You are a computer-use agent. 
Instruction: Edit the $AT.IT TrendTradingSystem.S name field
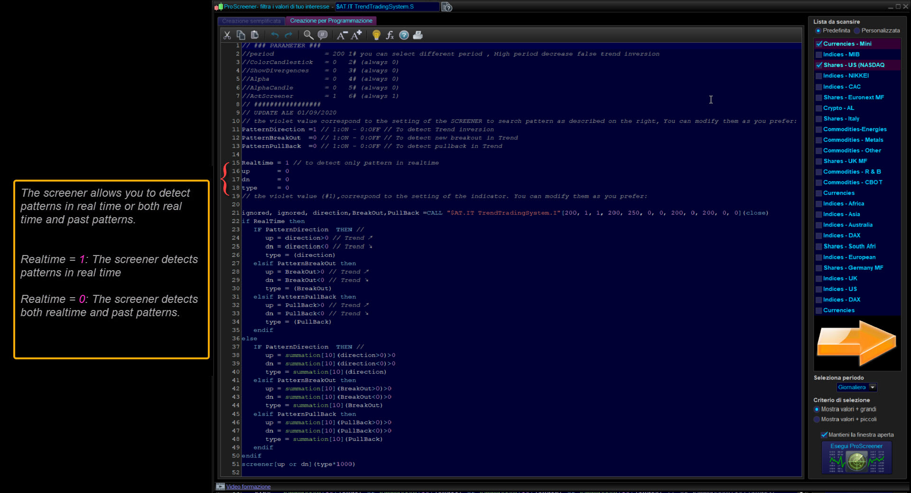[387, 7]
